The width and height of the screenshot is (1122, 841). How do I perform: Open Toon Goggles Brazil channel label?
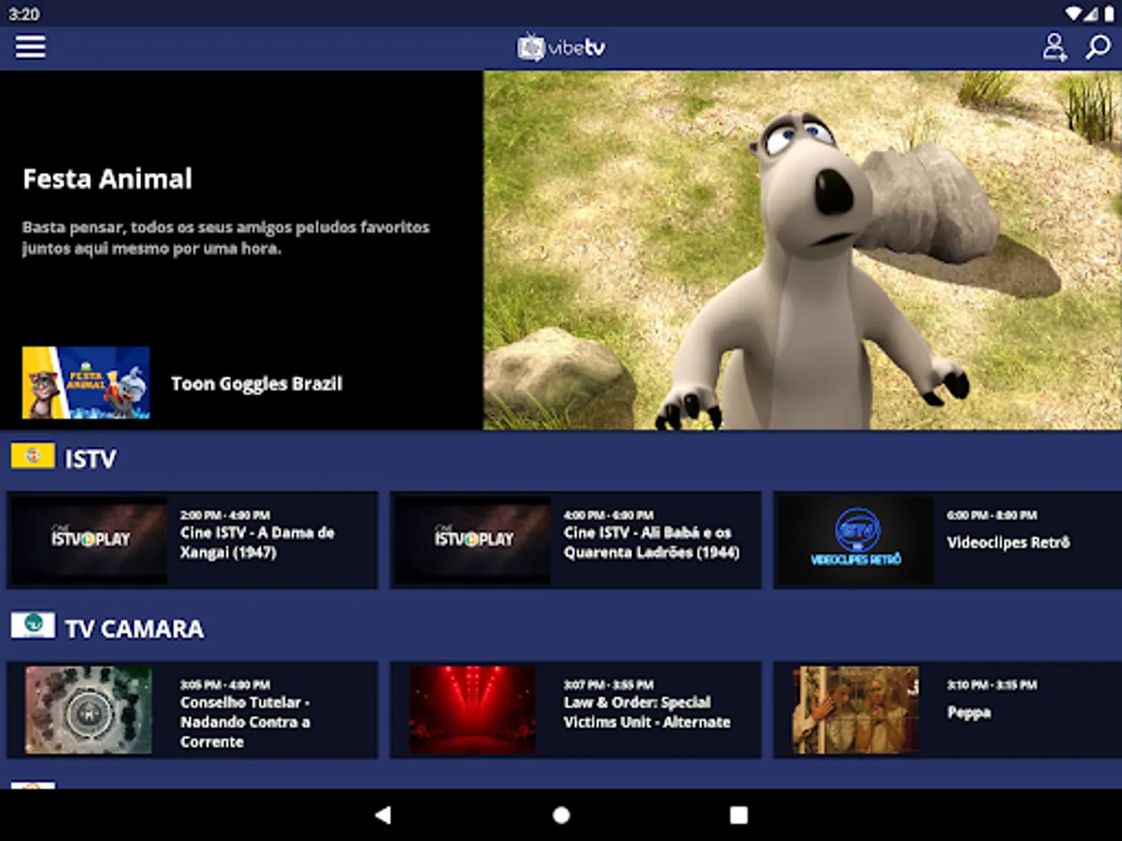pyautogui.click(x=257, y=383)
